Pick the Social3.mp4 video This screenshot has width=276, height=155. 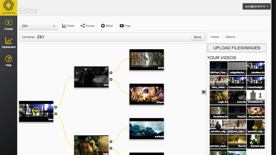(x=256, y=141)
